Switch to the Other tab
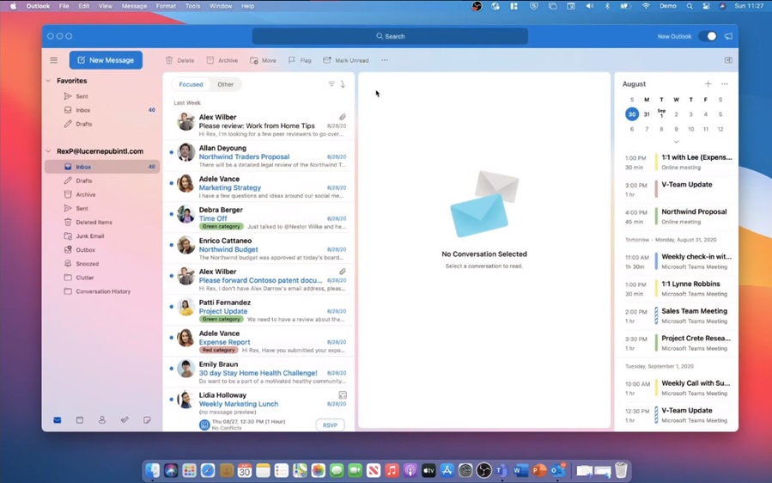Viewport: 772px width, 483px height. [226, 84]
